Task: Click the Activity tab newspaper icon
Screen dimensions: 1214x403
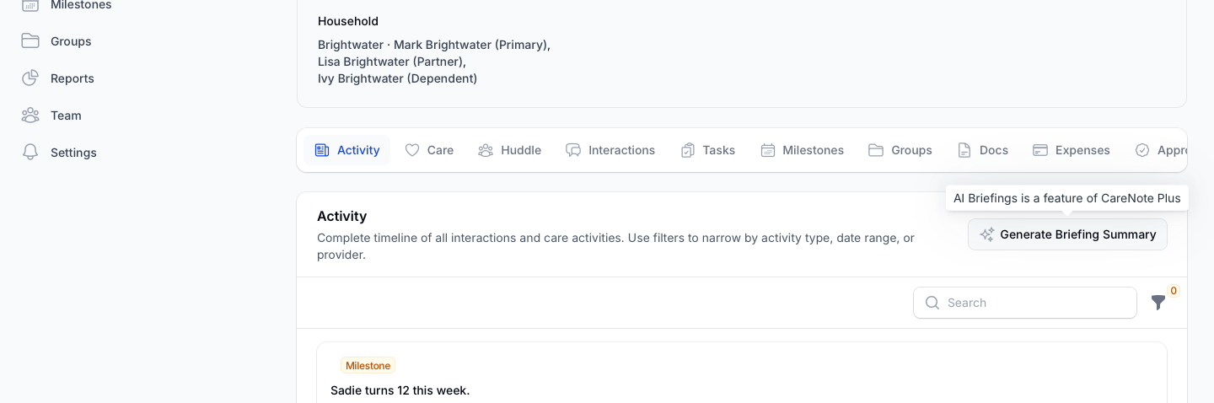Action: 321,150
